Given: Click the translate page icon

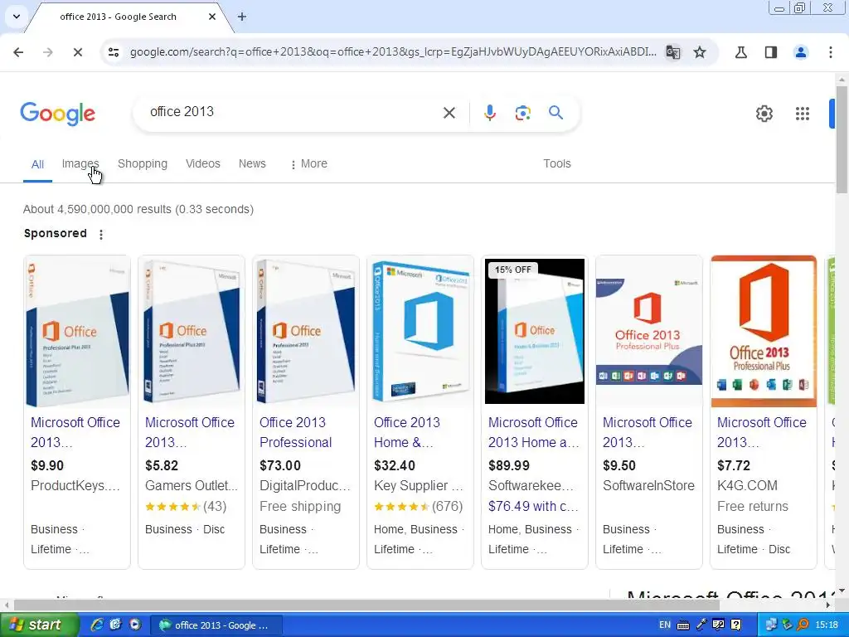Looking at the screenshot, I should 673,52.
